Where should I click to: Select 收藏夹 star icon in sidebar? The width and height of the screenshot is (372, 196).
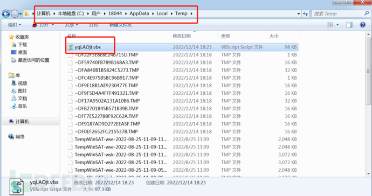(x=11, y=37)
